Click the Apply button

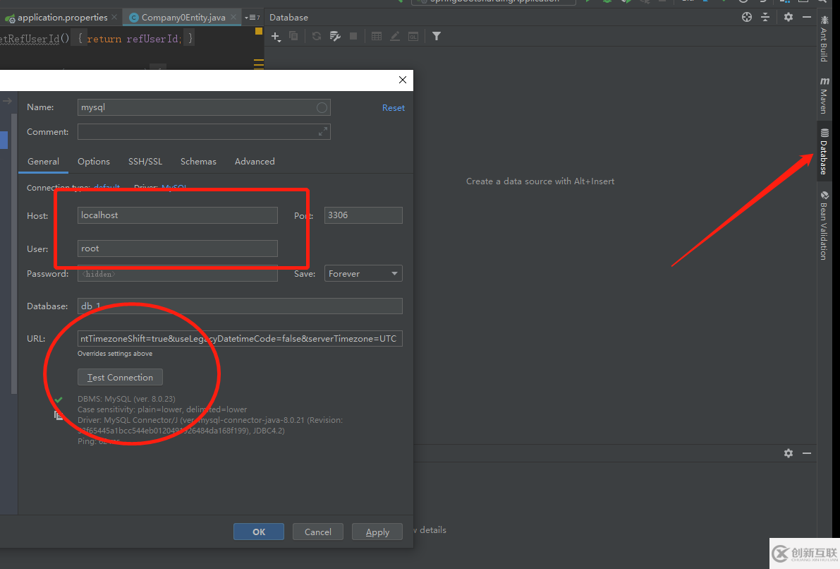click(377, 532)
